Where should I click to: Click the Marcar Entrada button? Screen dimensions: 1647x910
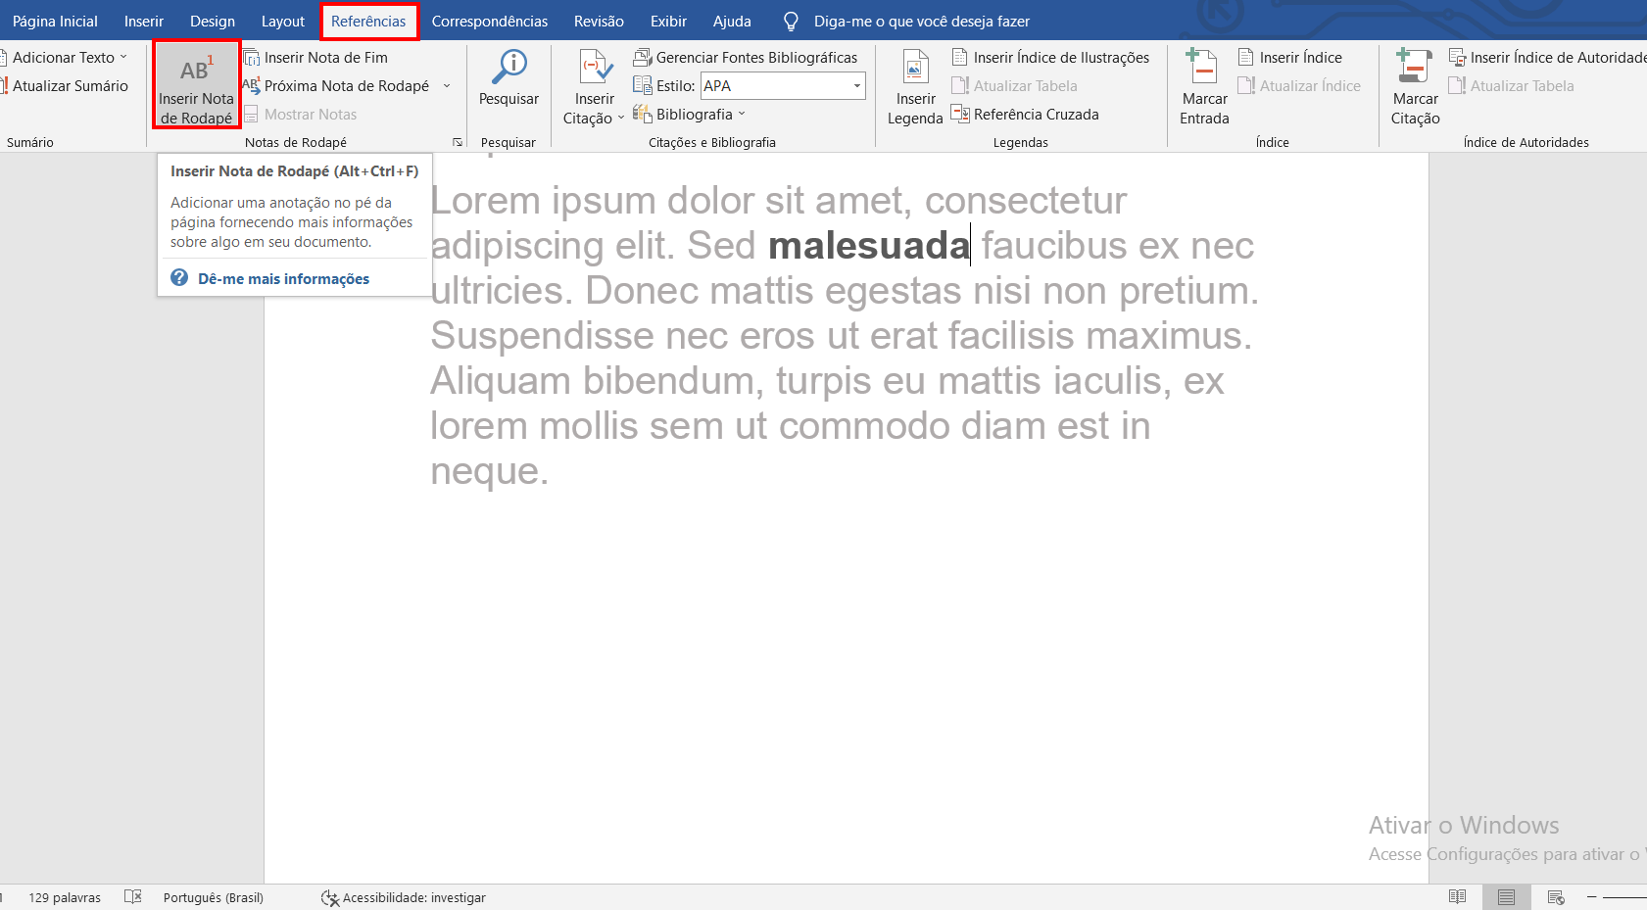(1204, 88)
